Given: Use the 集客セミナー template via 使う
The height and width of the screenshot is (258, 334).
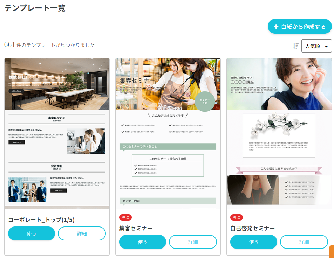Looking at the screenshot, I should click(x=142, y=242).
